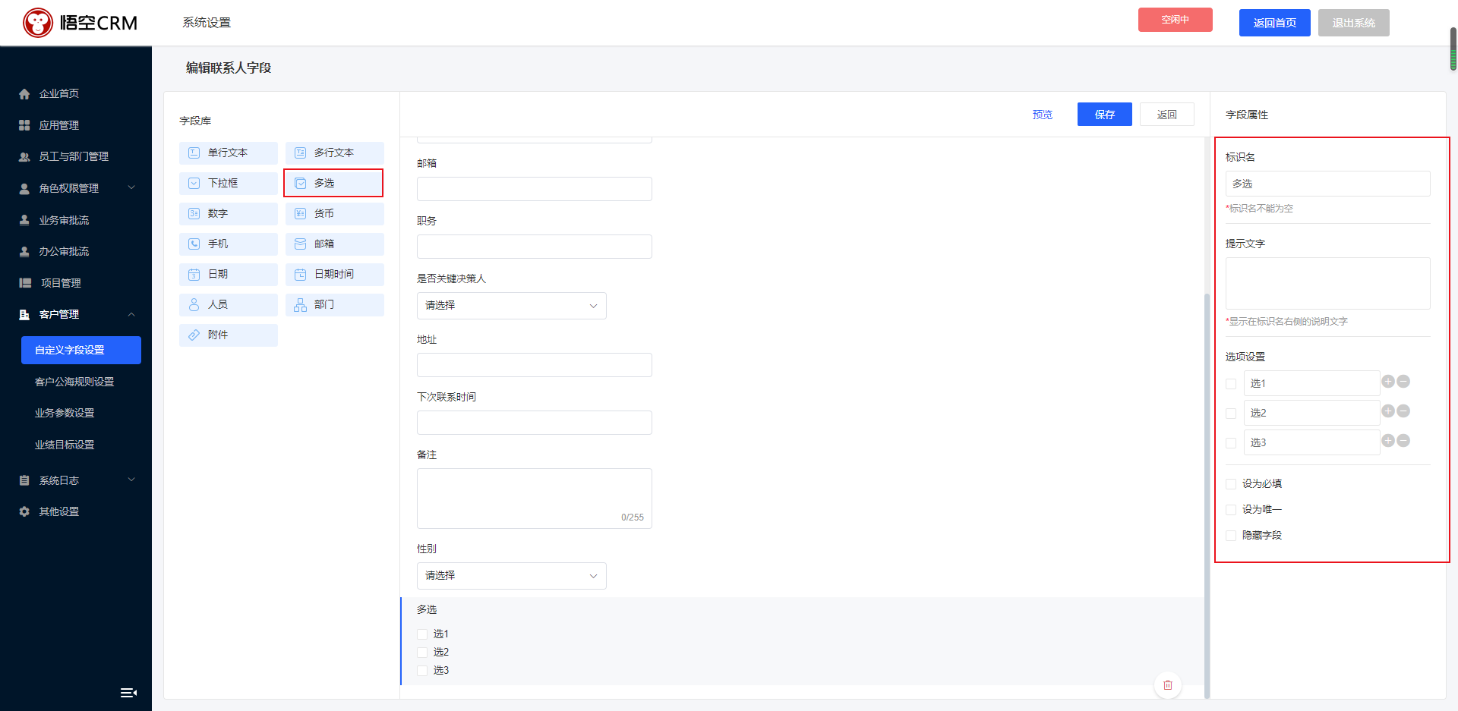The width and height of the screenshot is (1458, 711).
Task: Add a 部门 department field
Action: point(334,304)
